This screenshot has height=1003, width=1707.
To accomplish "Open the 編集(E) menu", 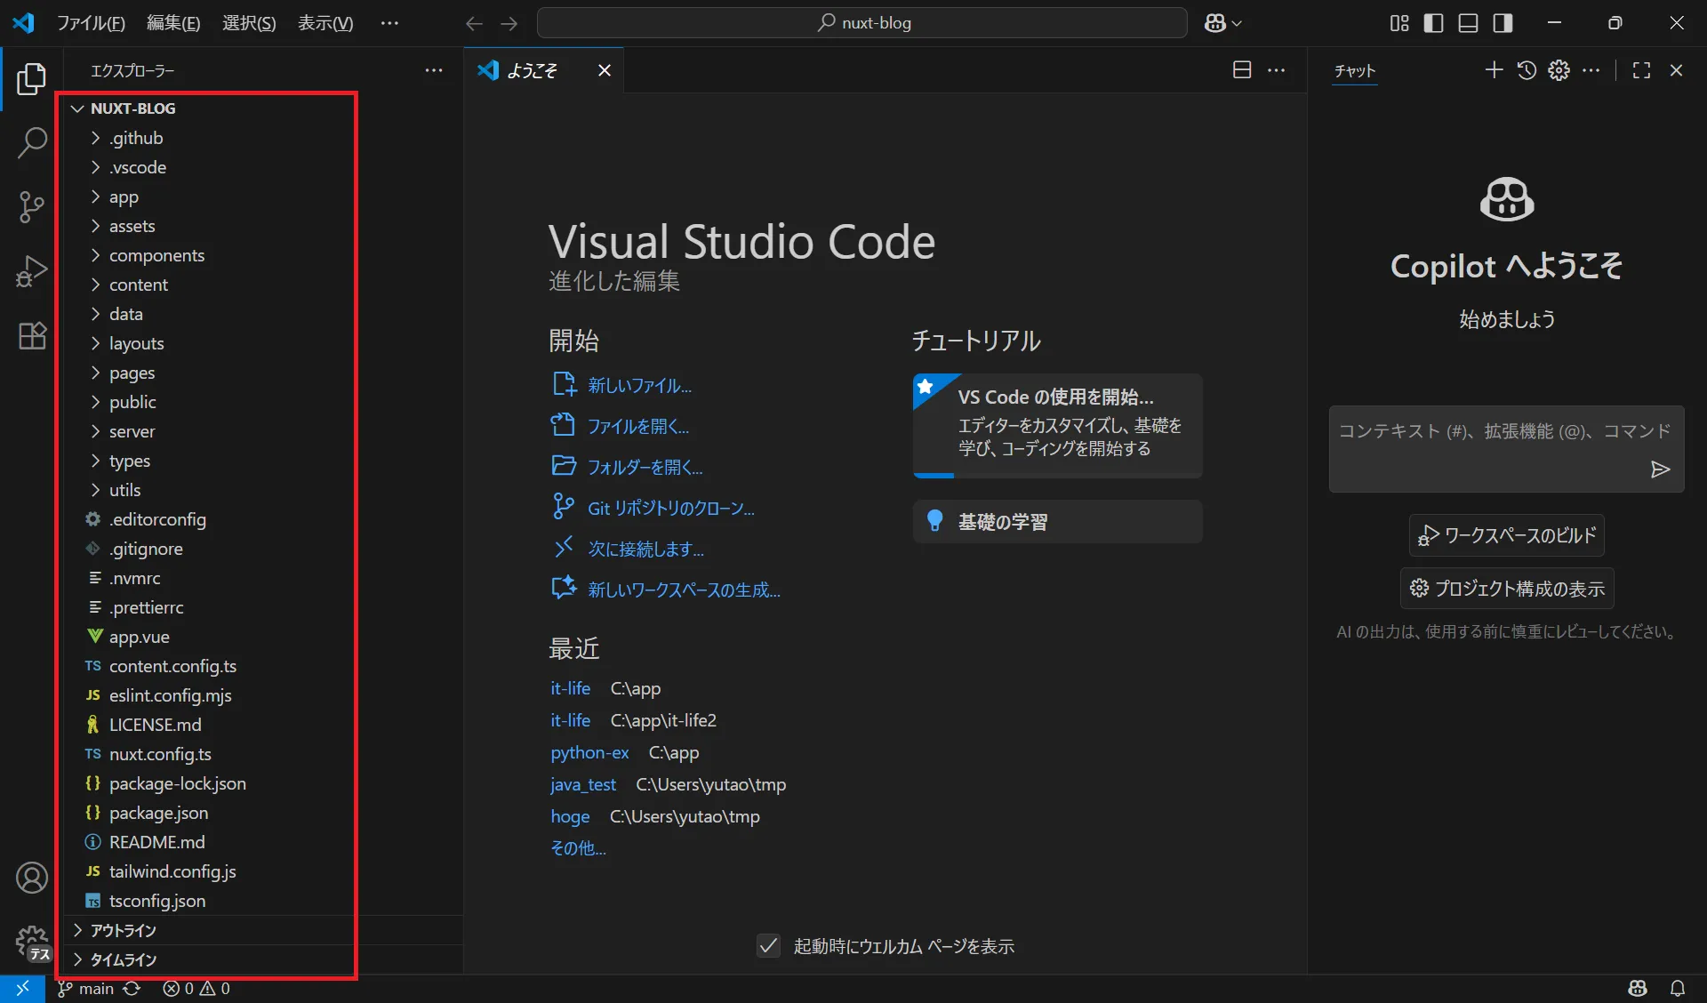I will pyautogui.click(x=173, y=23).
